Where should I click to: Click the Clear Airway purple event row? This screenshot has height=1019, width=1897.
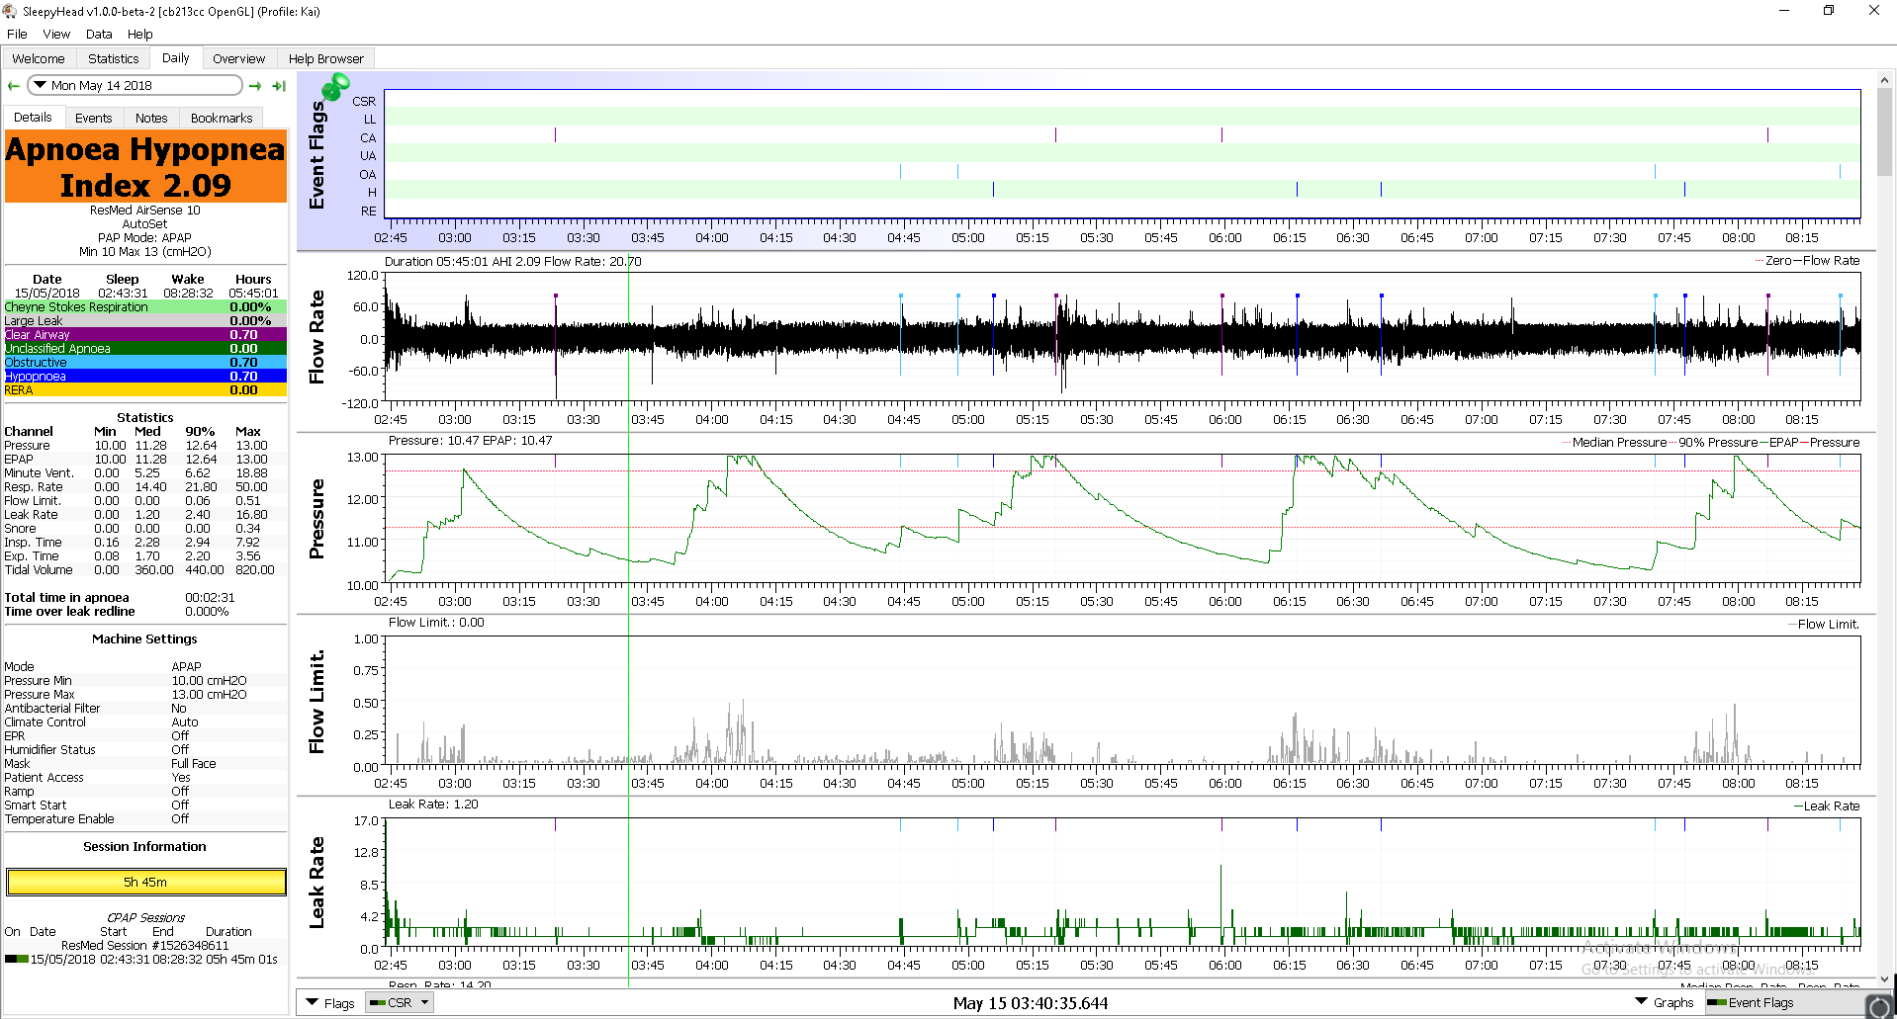click(x=145, y=335)
